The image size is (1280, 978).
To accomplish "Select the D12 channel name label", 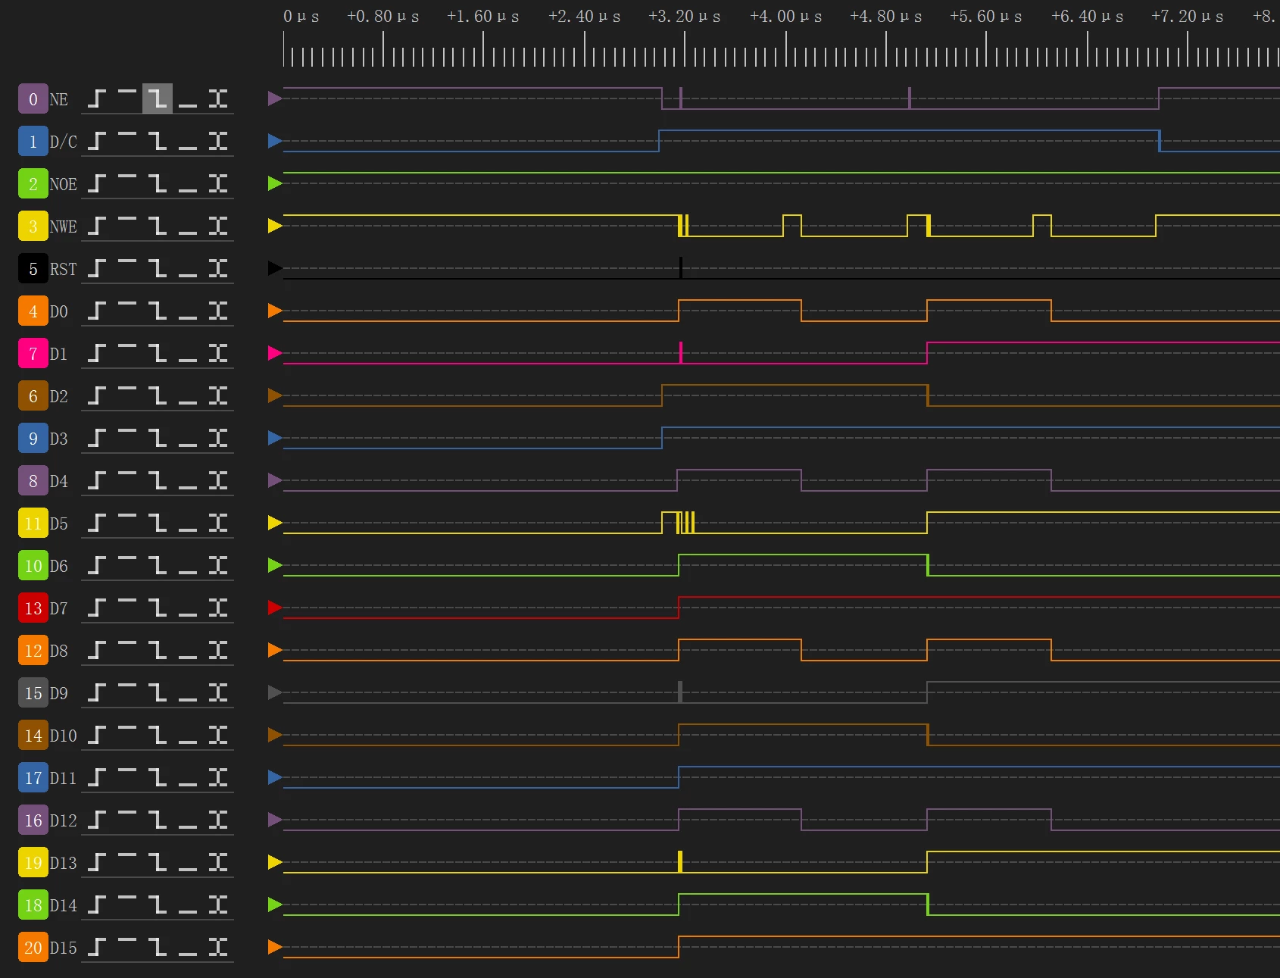I will click(x=64, y=820).
